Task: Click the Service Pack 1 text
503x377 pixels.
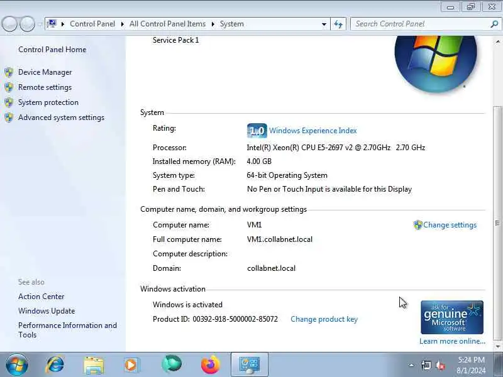Action: pos(176,40)
